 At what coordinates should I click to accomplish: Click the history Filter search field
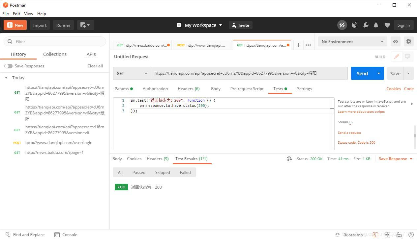click(55, 41)
